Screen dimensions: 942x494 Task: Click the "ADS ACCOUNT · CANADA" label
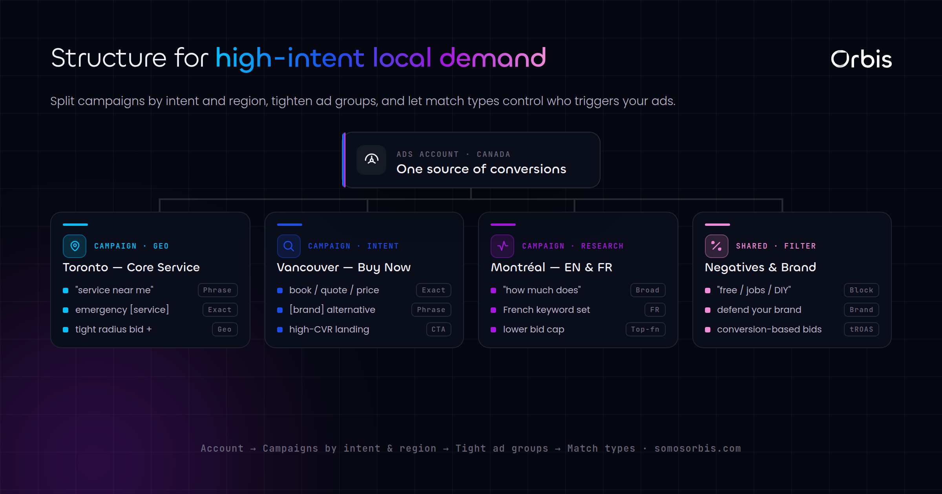pyautogui.click(x=453, y=154)
